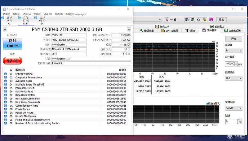
Task: Switch to the 错误扫描 tab
Action: [x=147, y=30]
